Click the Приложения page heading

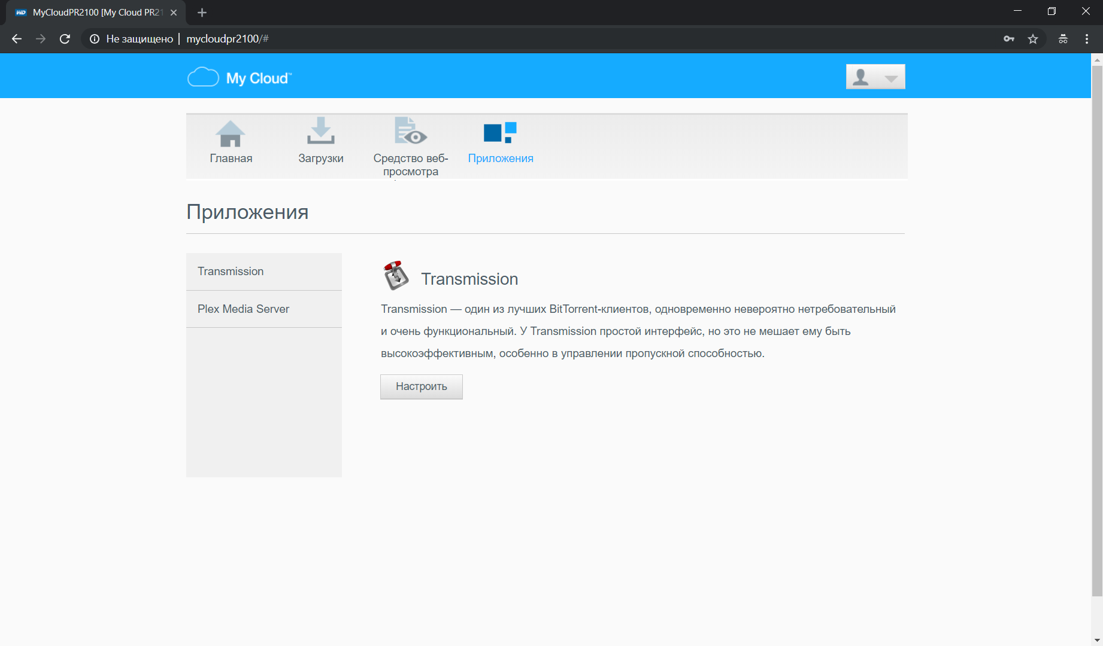coord(247,212)
